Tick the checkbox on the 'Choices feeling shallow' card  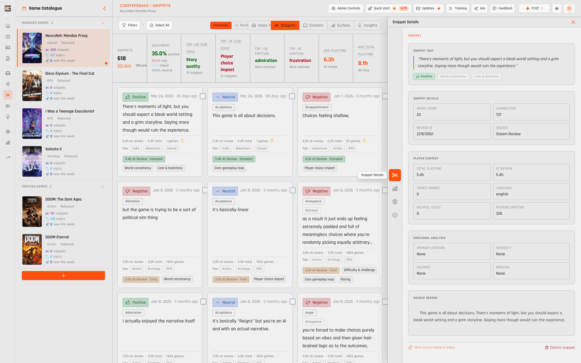(385, 96)
